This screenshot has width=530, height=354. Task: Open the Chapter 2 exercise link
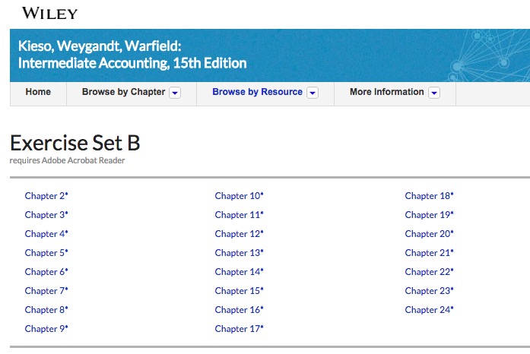[46, 196]
